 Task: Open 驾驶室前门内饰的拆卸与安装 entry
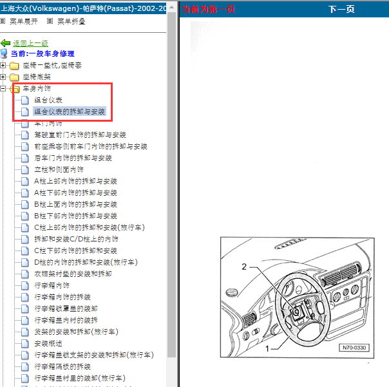coord(80,135)
